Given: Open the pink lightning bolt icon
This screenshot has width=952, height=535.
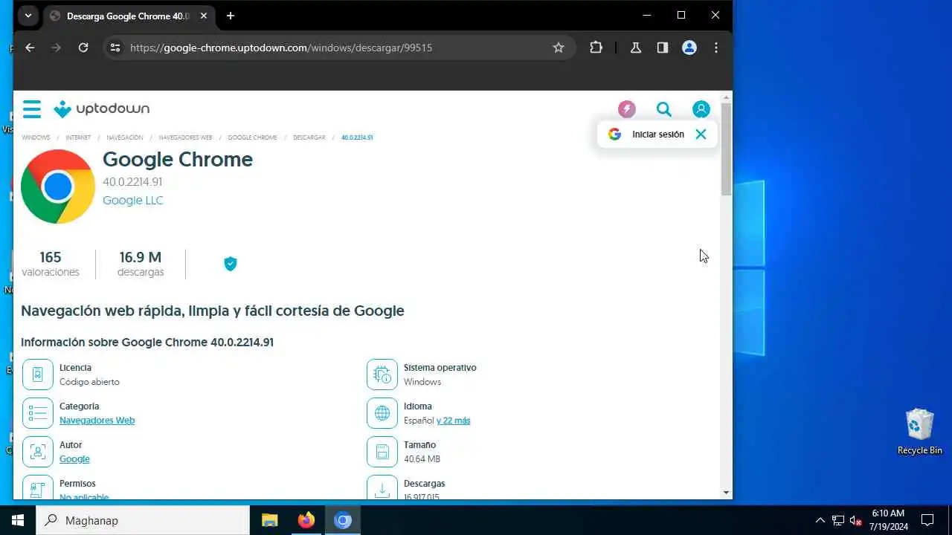Looking at the screenshot, I should (627, 109).
